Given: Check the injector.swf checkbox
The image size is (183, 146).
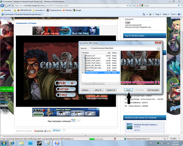Looking at the screenshot, I should [x=83, y=56].
